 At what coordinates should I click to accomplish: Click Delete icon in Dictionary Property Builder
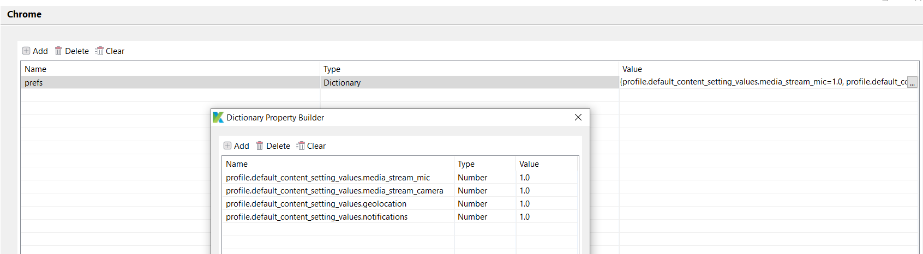[260, 146]
